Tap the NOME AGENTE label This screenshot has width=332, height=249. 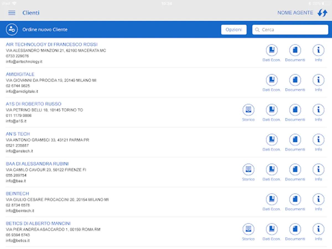click(x=295, y=13)
